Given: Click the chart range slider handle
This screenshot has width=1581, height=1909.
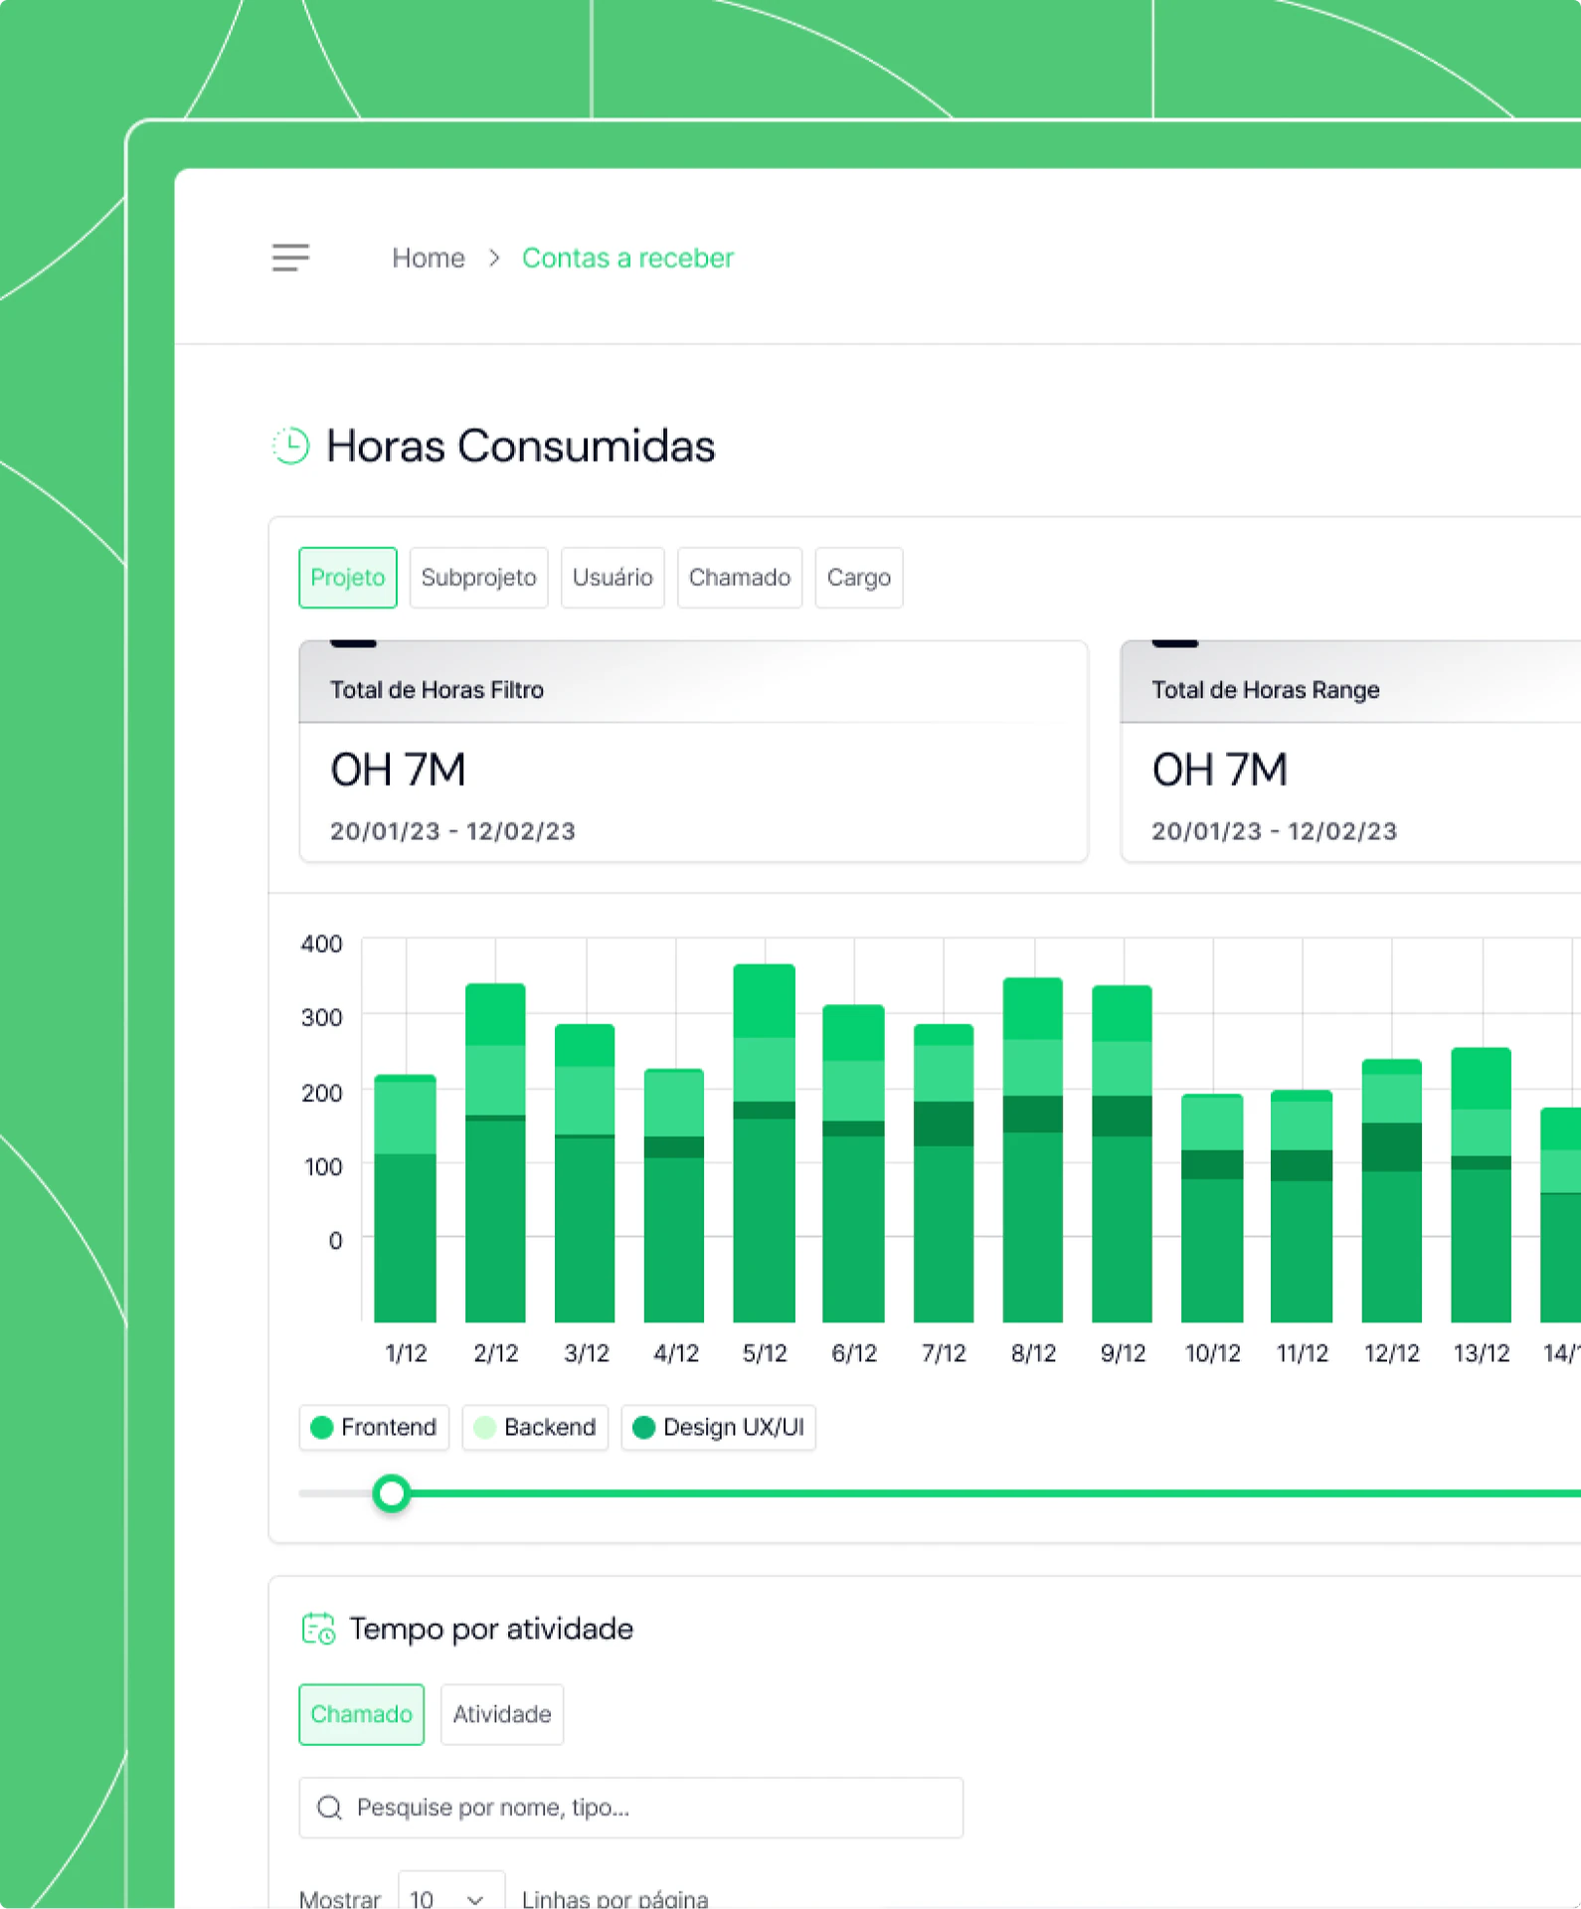Looking at the screenshot, I should pyautogui.click(x=392, y=1493).
